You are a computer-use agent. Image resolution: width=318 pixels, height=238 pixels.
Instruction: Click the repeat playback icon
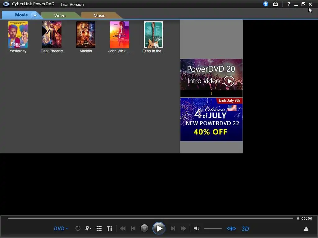(78, 228)
